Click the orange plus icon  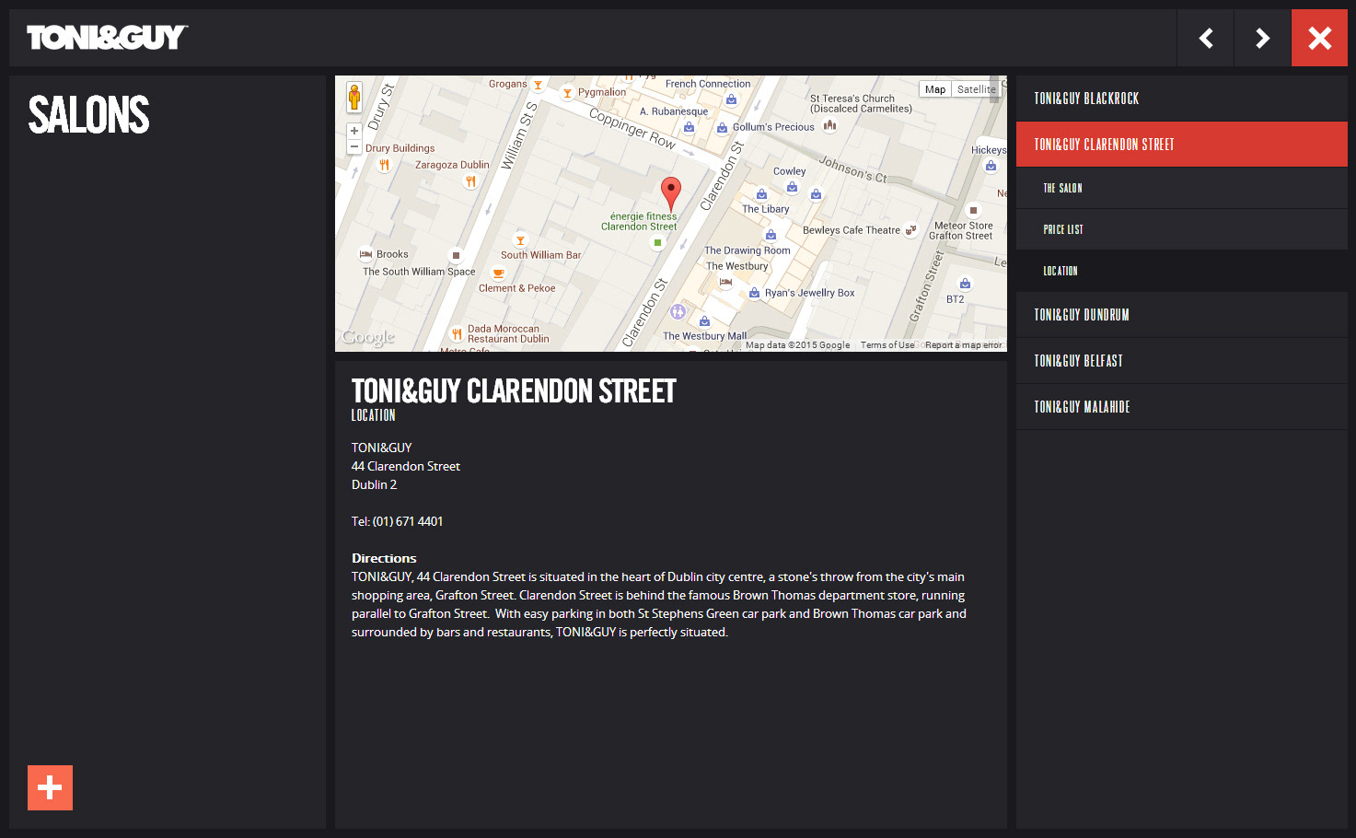(50, 787)
